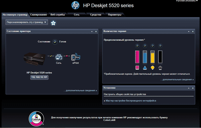Click the cyan ink level bar
Screen dimensions: 201x128
(145, 57)
